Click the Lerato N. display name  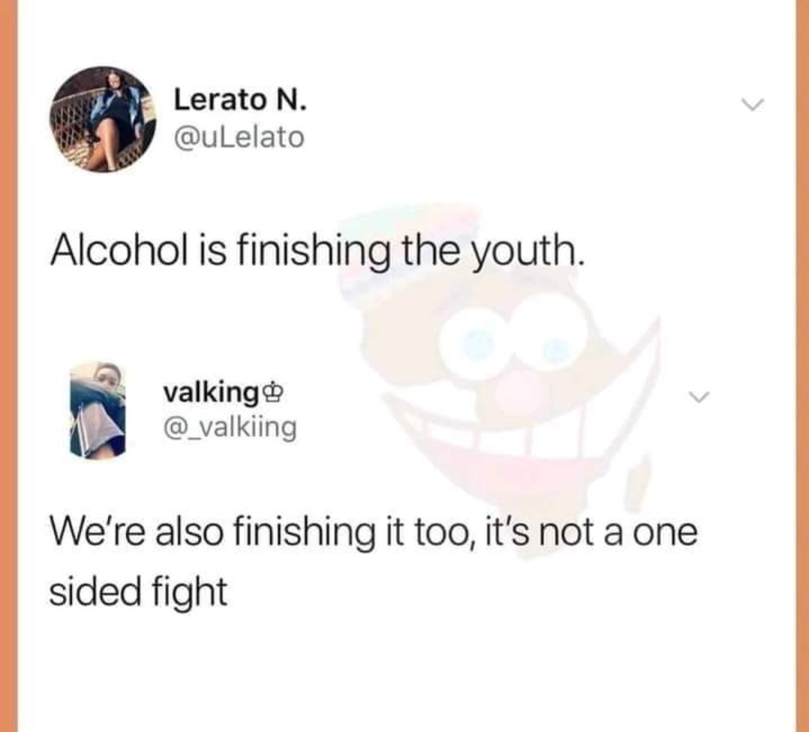240,100
